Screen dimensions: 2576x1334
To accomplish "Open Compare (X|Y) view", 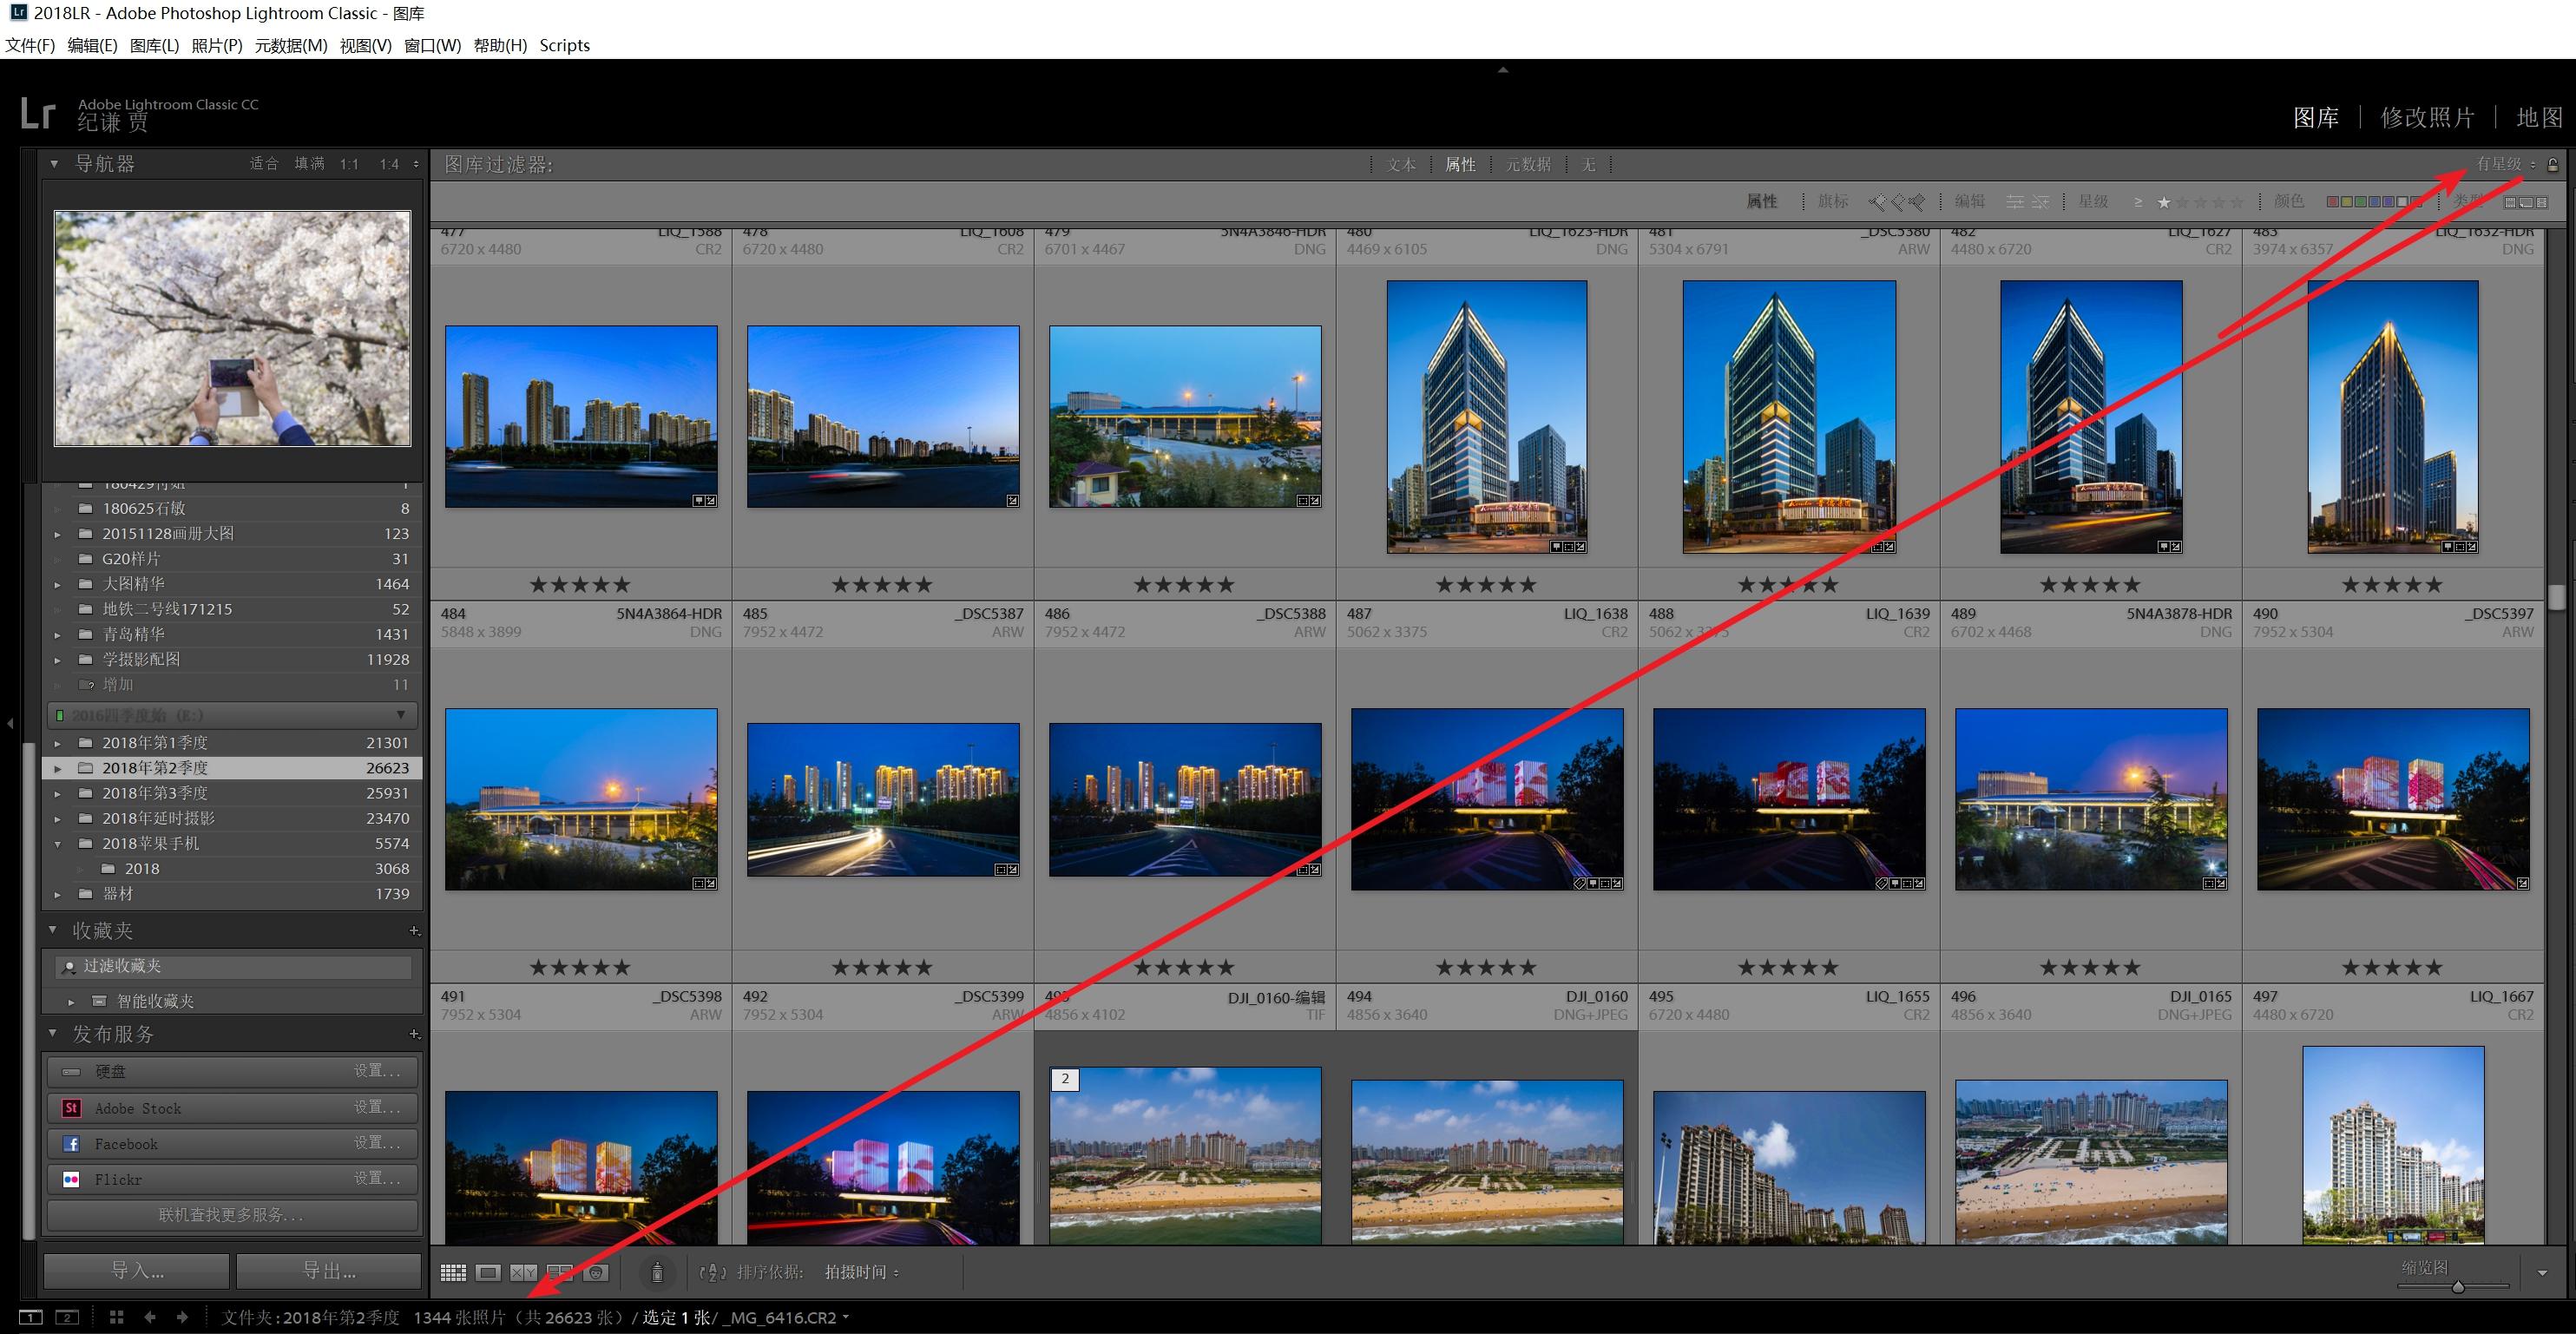I will pyautogui.click(x=523, y=1272).
